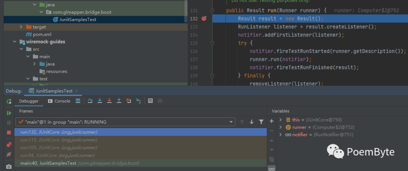
Task: Filter frames with the funnel icon
Action: click(x=261, y=122)
